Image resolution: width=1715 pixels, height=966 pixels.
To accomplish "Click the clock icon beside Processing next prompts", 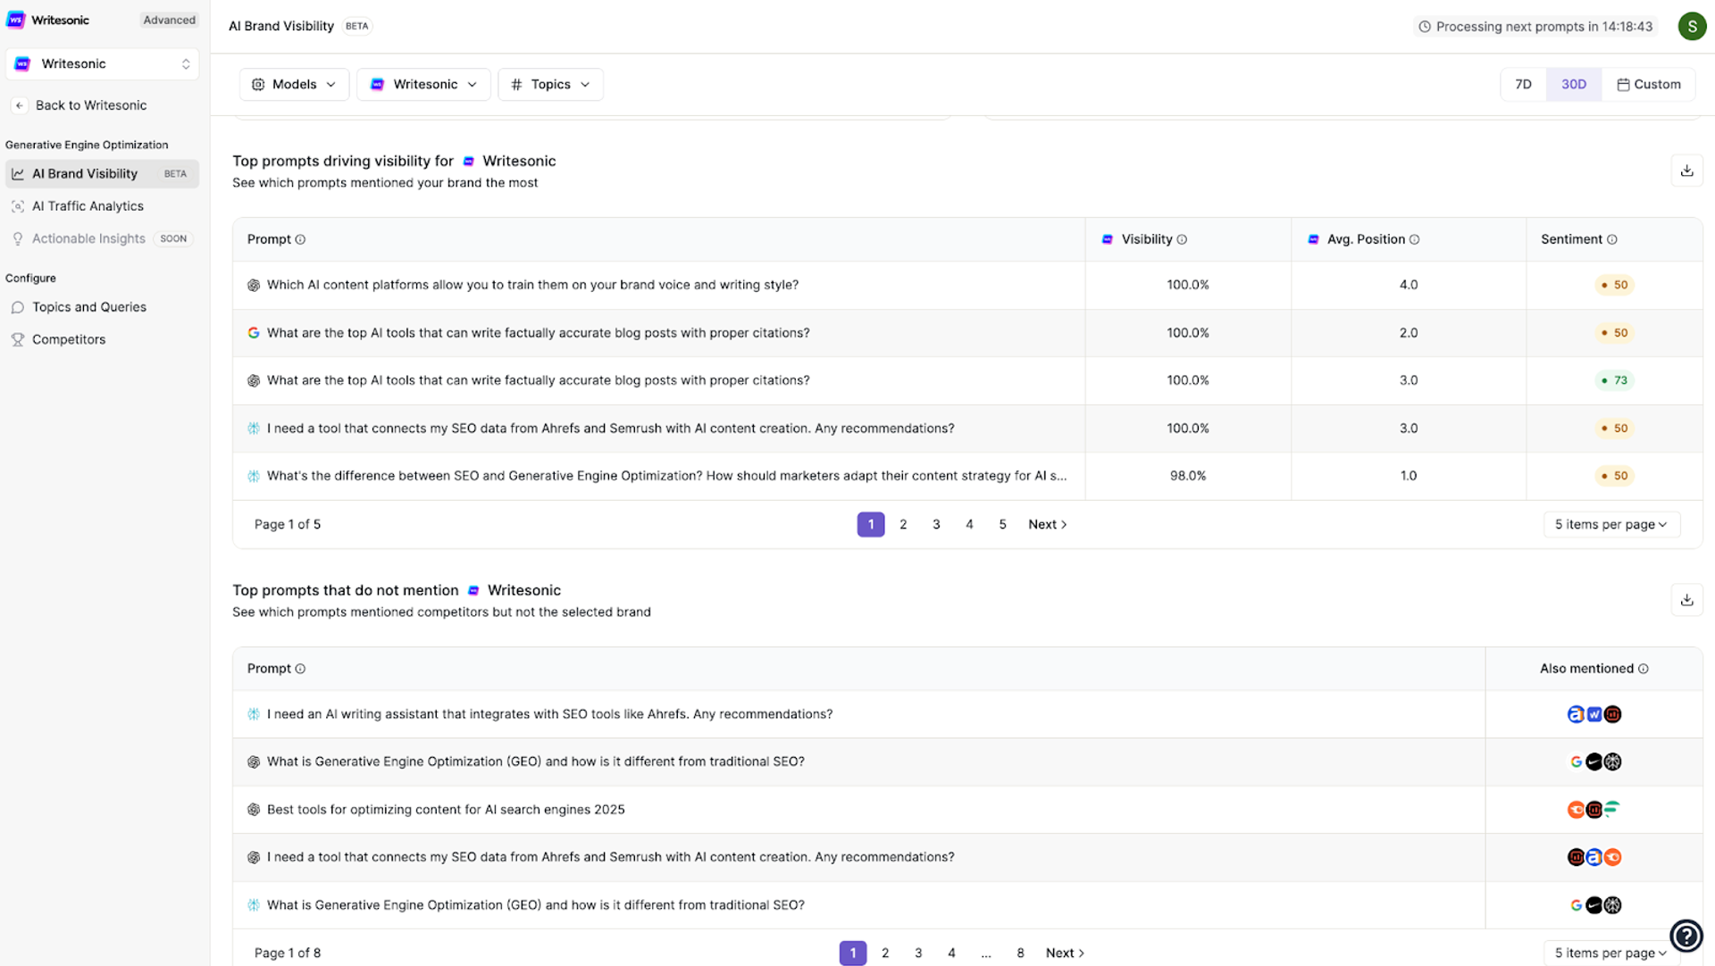I will 1425,27.
